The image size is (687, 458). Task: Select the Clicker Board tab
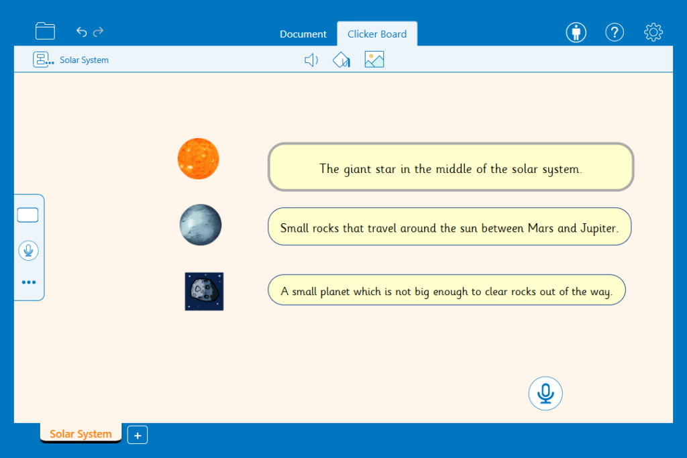[x=377, y=34]
